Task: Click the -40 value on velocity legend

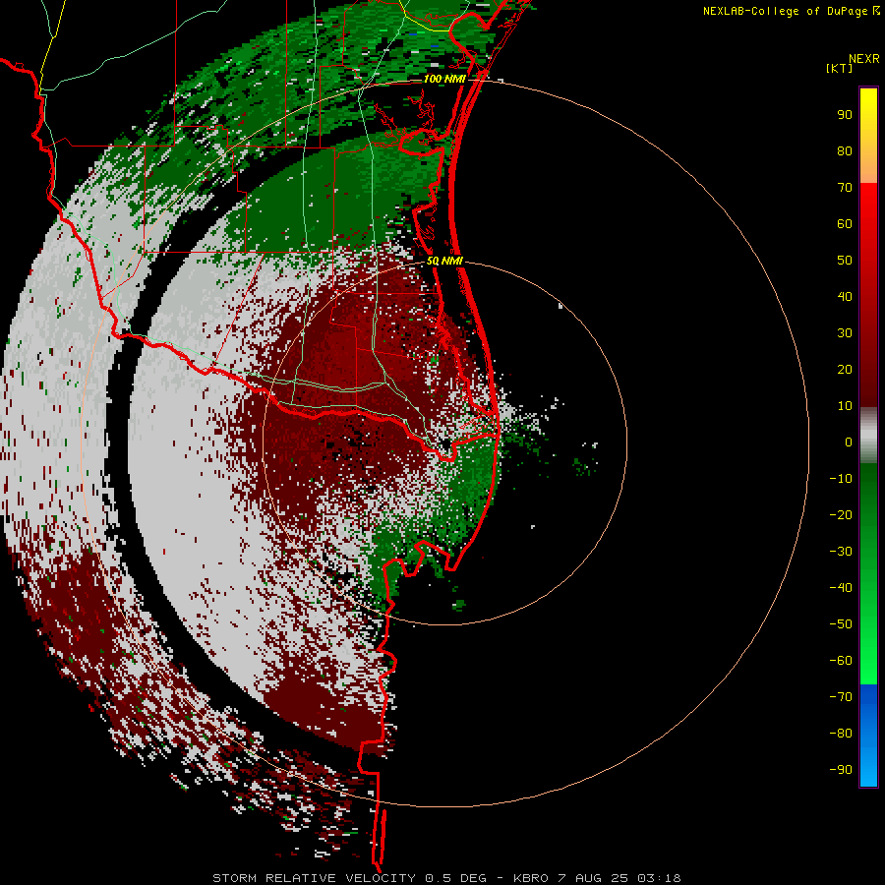Action: coord(841,588)
